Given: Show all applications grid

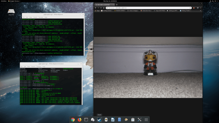Looking at the screenshot, I should click(x=146, y=120).
